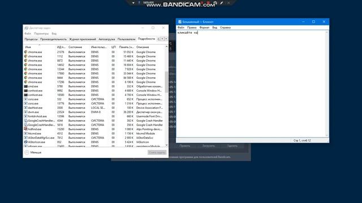
Task: Click the IAStorDataSvc description cell
Action: pyautogui.click(x=145, y=138)
